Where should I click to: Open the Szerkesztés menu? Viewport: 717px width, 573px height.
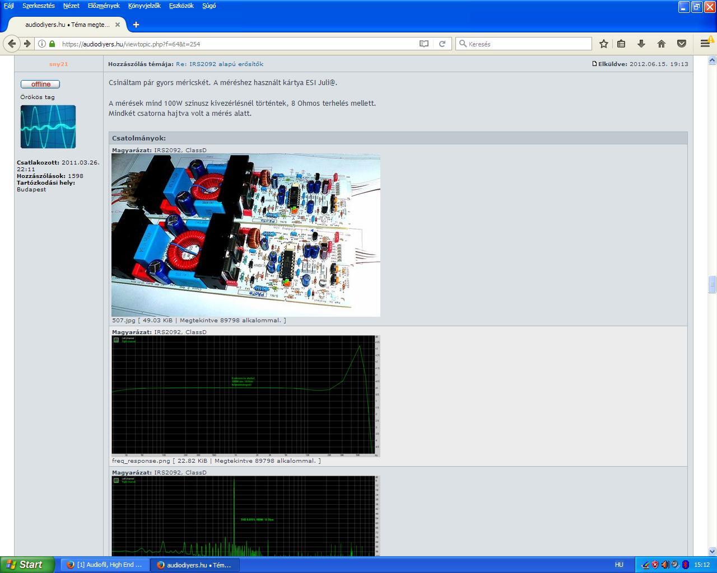[x=39, y=6]
